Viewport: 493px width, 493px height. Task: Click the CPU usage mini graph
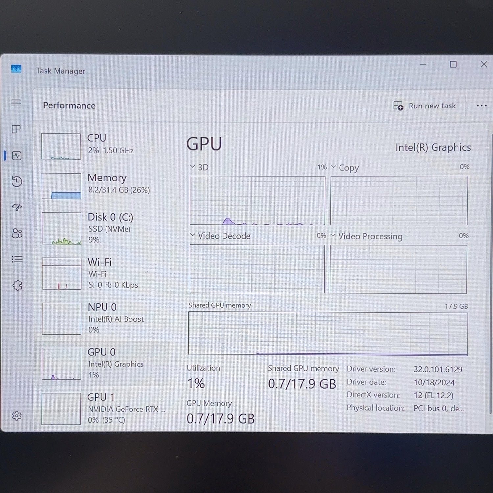click(x=61, y=146)
